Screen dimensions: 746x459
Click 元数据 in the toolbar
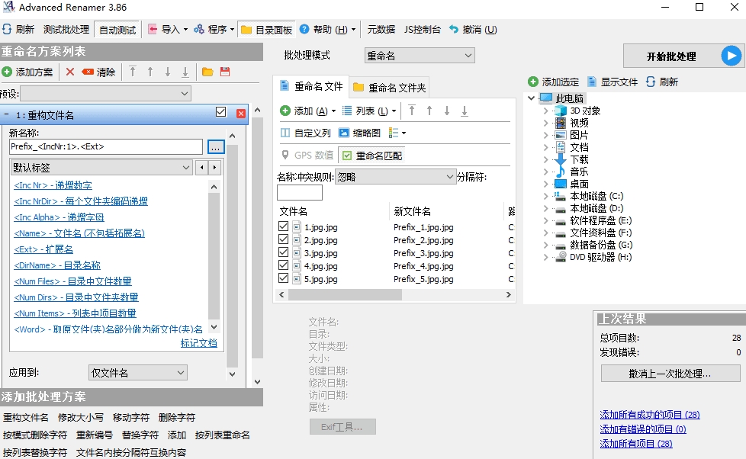tap(381, 30)
